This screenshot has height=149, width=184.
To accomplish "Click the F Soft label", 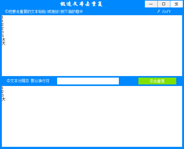I will pos(164,11).
